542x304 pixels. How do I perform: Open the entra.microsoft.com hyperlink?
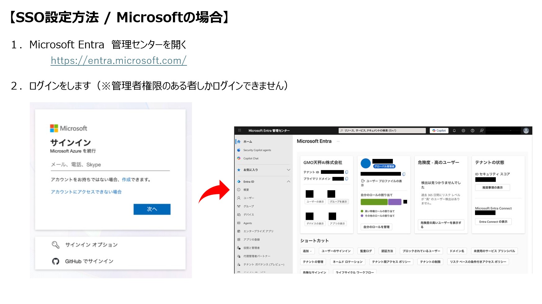(x=119, y=60)
